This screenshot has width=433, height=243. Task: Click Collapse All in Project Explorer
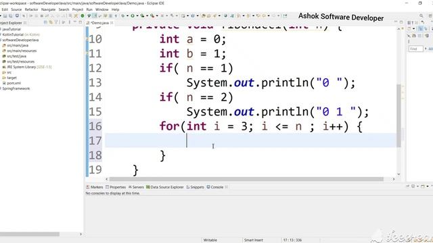click(x=45, y=22)
